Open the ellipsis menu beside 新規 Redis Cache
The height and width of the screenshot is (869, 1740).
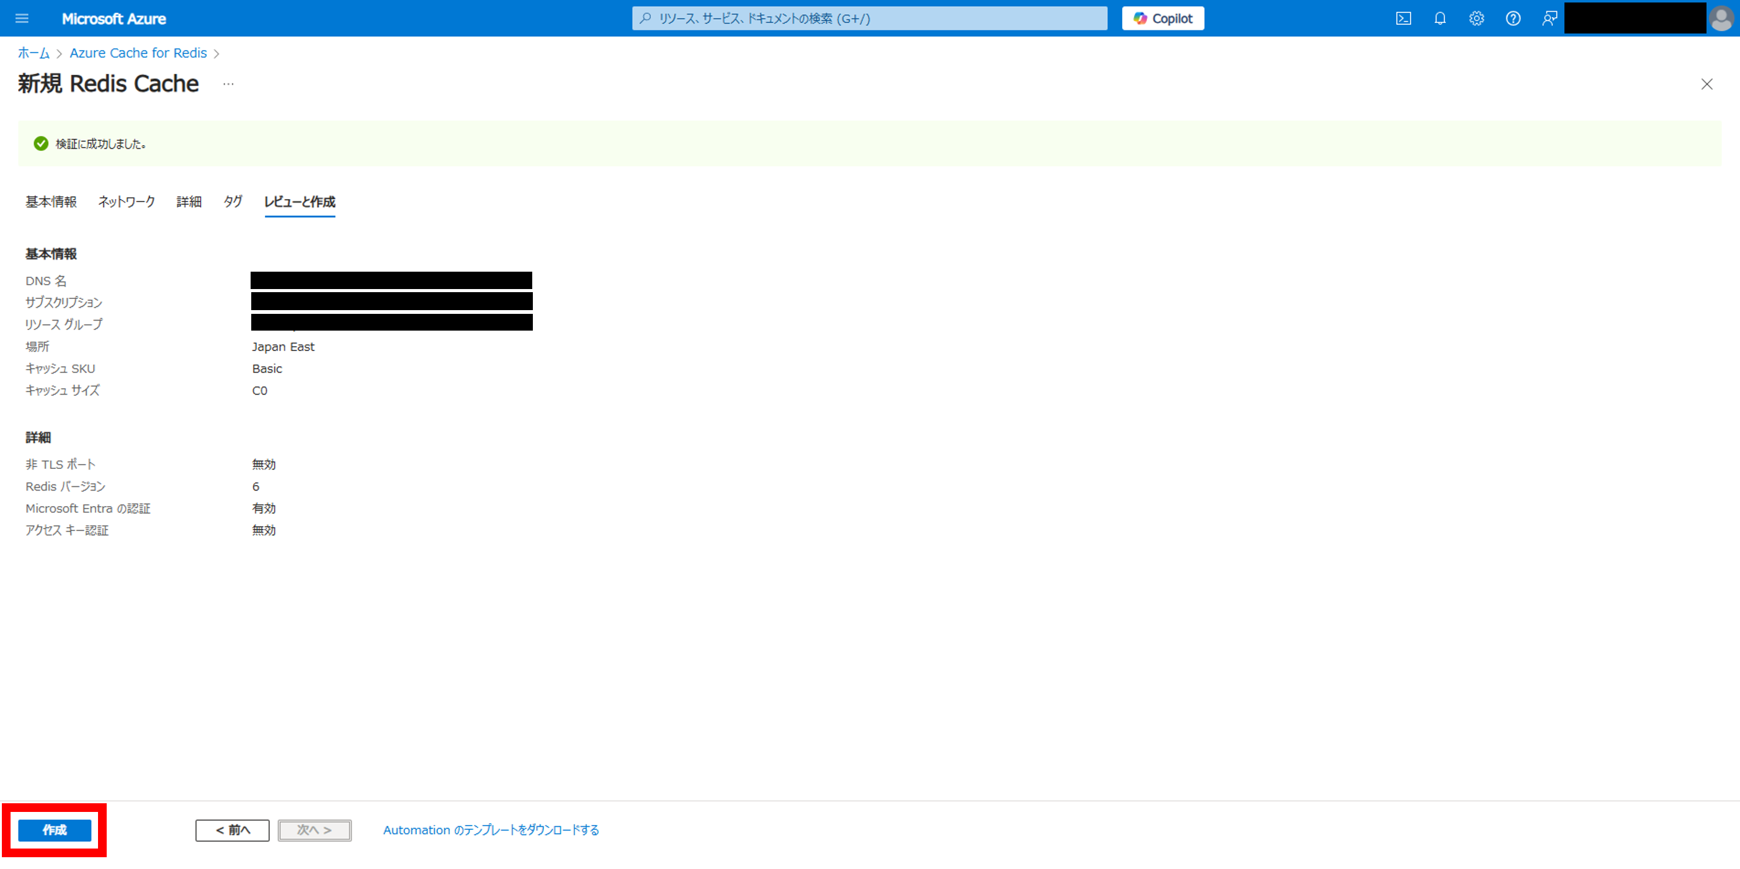228,84
